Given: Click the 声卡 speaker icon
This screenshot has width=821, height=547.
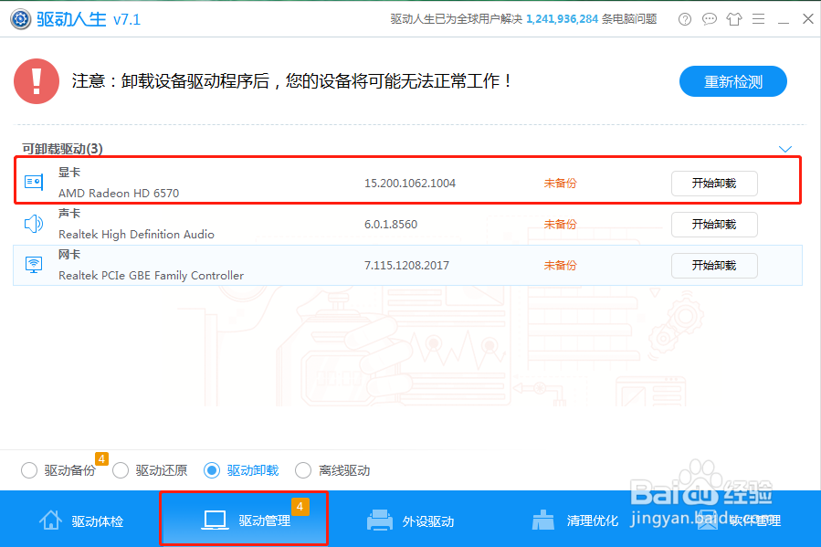Looking at the screenshot, I should [x=34, y=224].
